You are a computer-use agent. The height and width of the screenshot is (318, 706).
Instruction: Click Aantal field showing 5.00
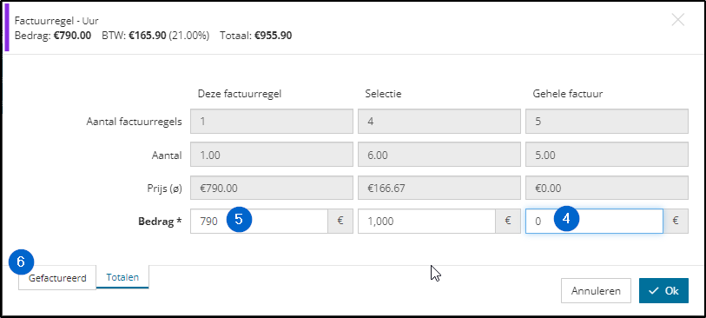tap(607, 156)
